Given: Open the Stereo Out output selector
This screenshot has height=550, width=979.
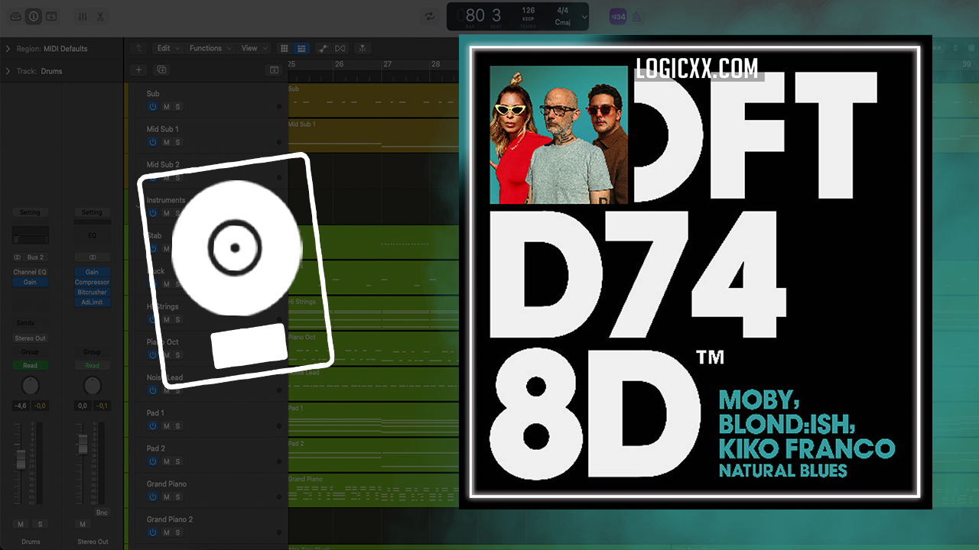Looking at the screenshot, I should [x=30, y=338].
